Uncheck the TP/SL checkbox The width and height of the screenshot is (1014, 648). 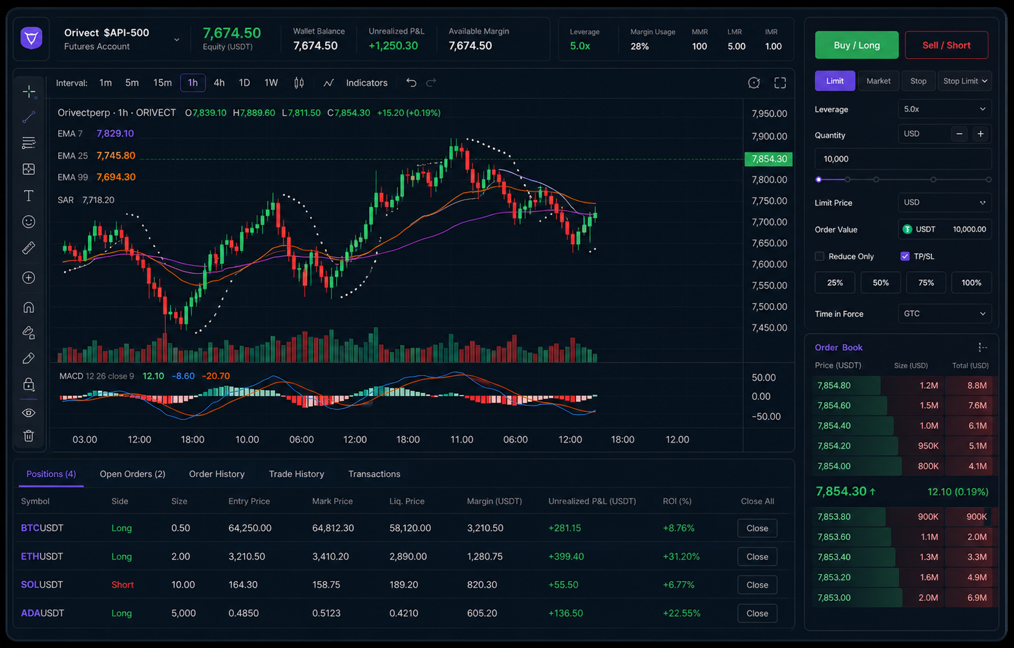click(x=905, y=256)
